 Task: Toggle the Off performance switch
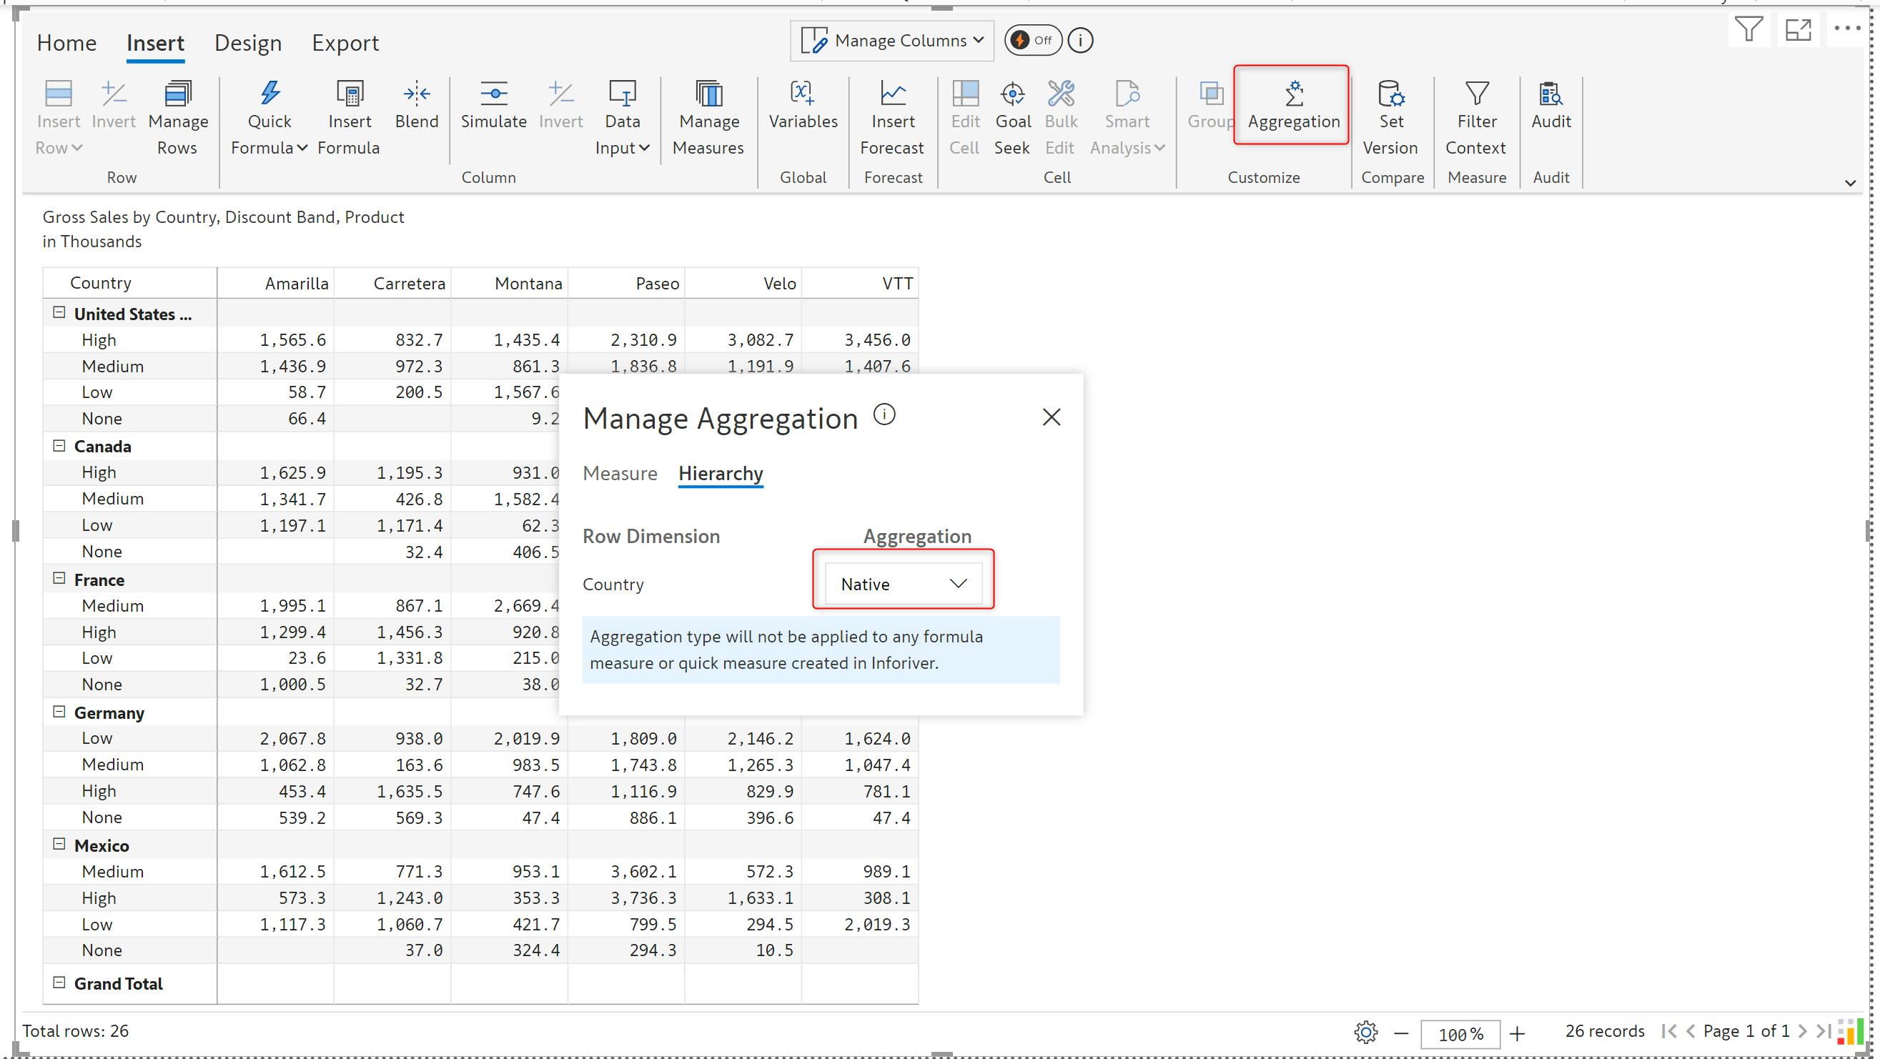[1032, 41]
